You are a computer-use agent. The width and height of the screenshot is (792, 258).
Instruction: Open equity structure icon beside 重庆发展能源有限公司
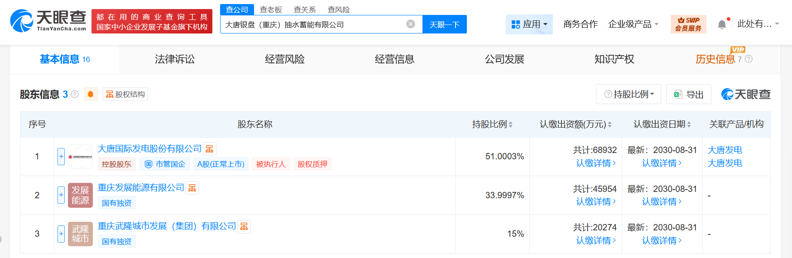point(192,188)
